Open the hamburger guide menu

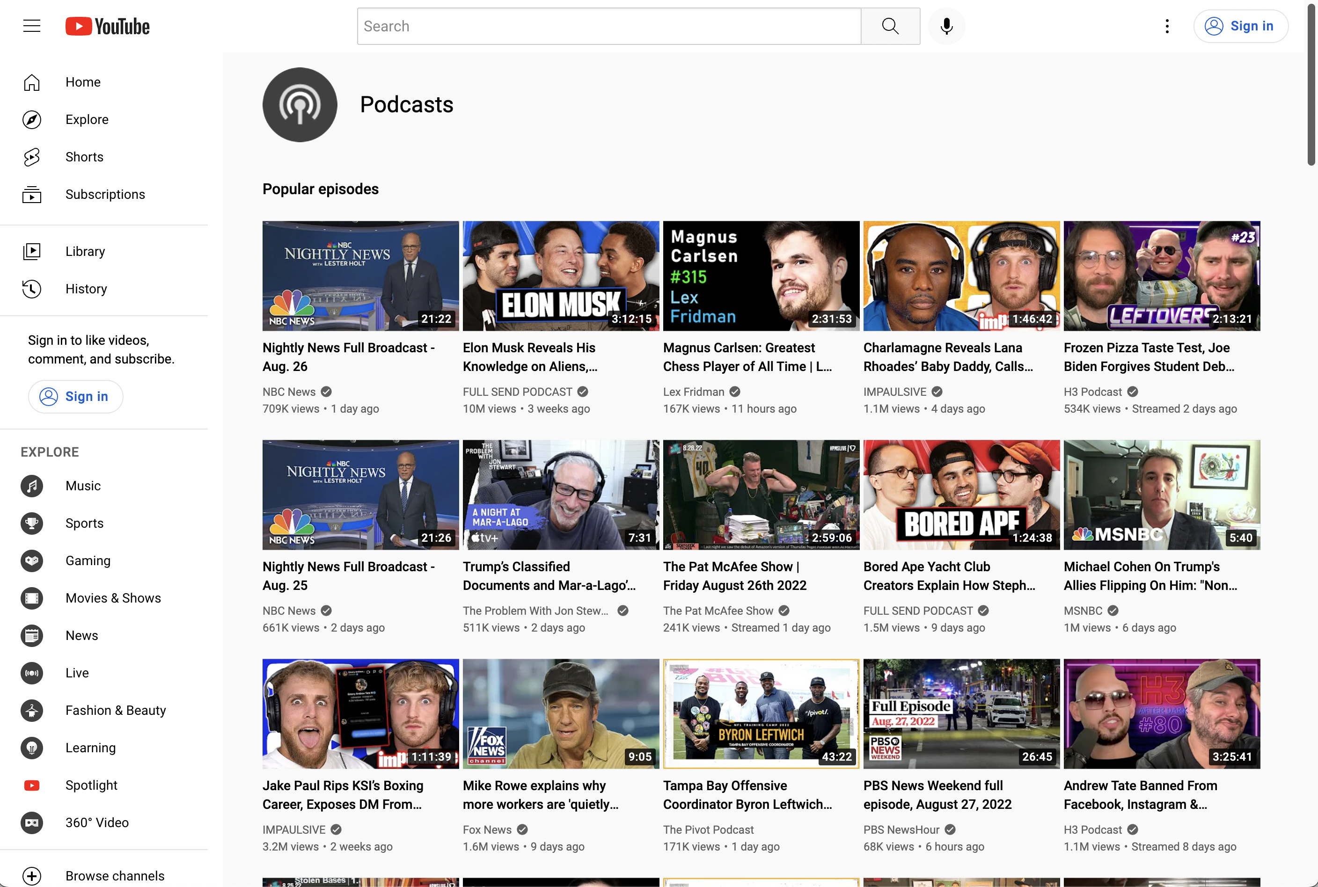point(32,26)
